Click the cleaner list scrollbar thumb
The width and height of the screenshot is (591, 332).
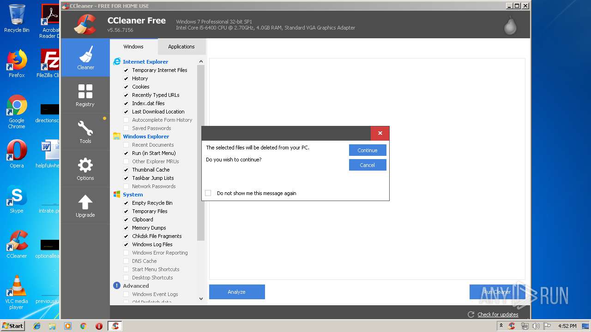[201, 152]
